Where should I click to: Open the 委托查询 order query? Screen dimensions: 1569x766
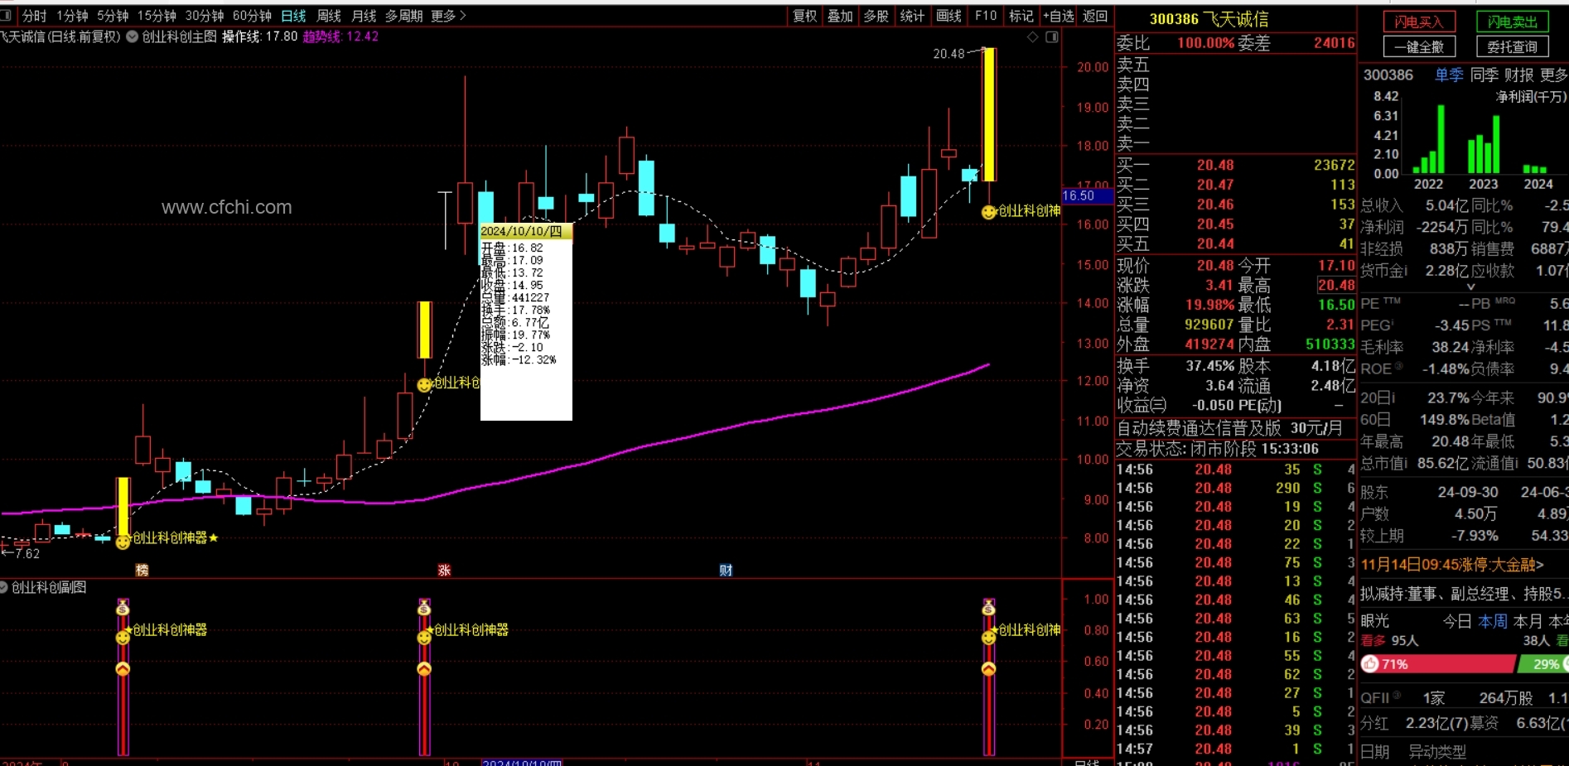[1513, 47]
